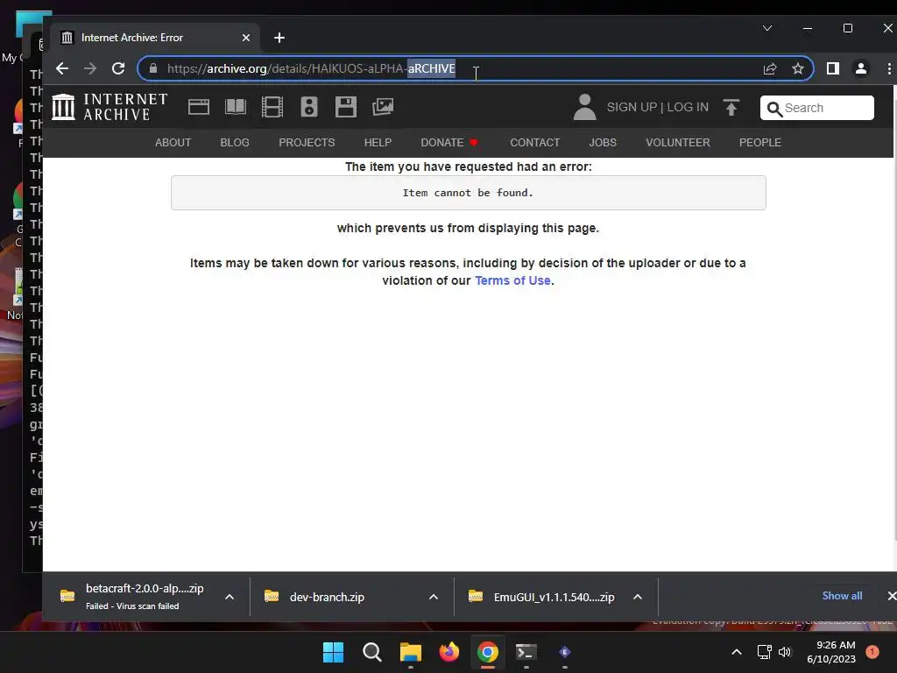
Task: Close the downloads bar
Action: click(891, 596)
